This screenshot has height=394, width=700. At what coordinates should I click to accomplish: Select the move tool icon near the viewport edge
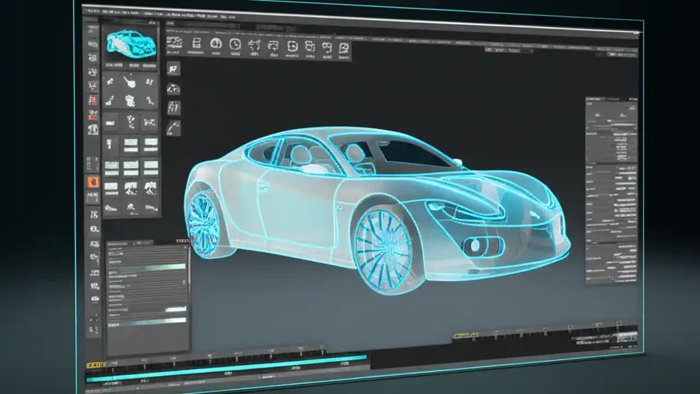pyautogui.click(x=173, y=68)
